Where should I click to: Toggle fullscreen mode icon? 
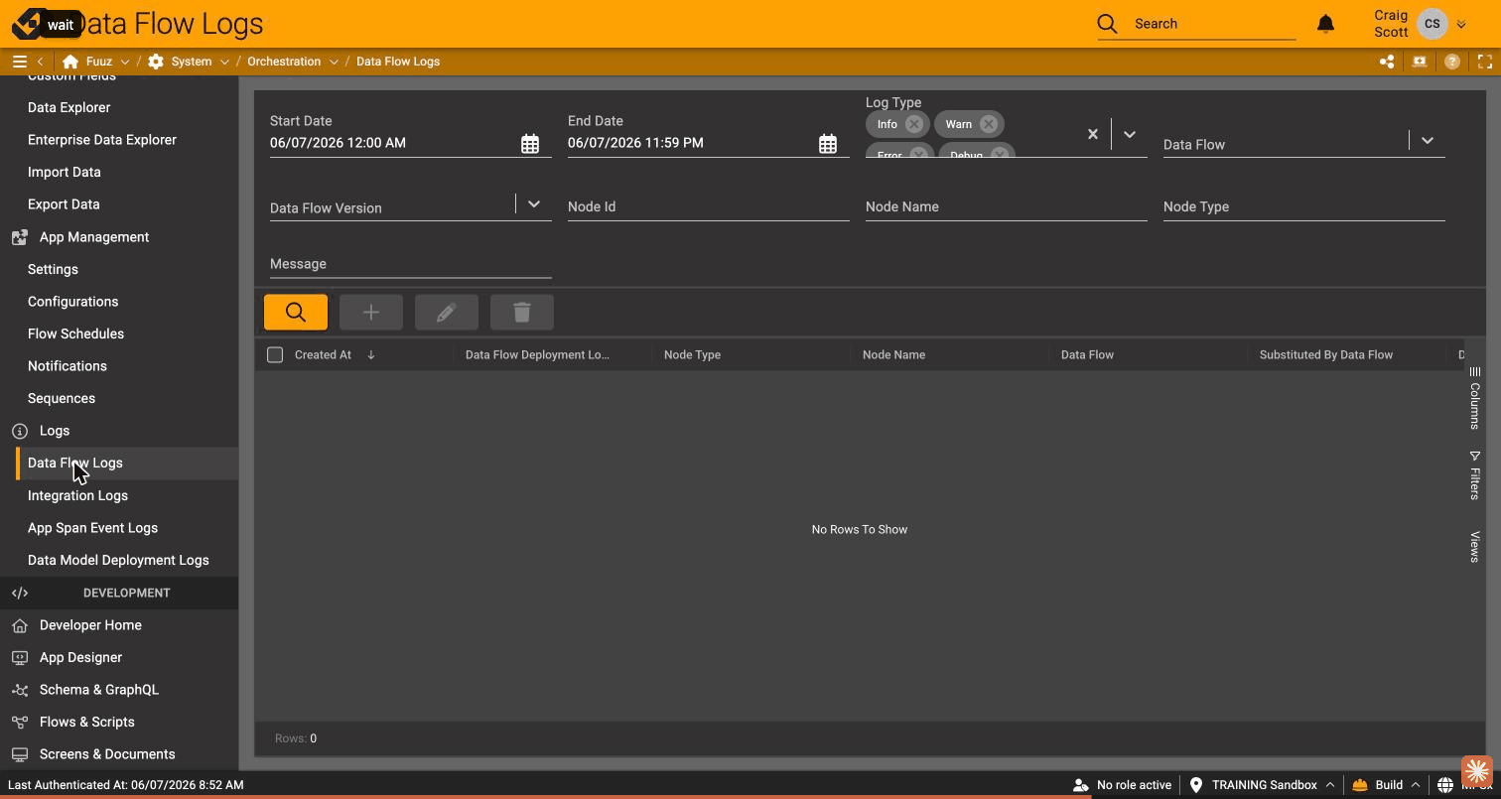1485,62
